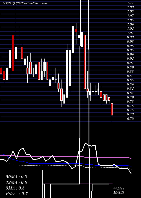Click the 0.76 price axis label
The width and height of the screenshot is (141, 198).
coord(130,106)
